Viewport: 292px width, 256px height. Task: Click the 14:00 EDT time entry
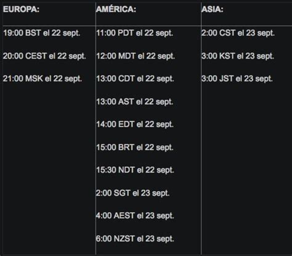(135, 125)
